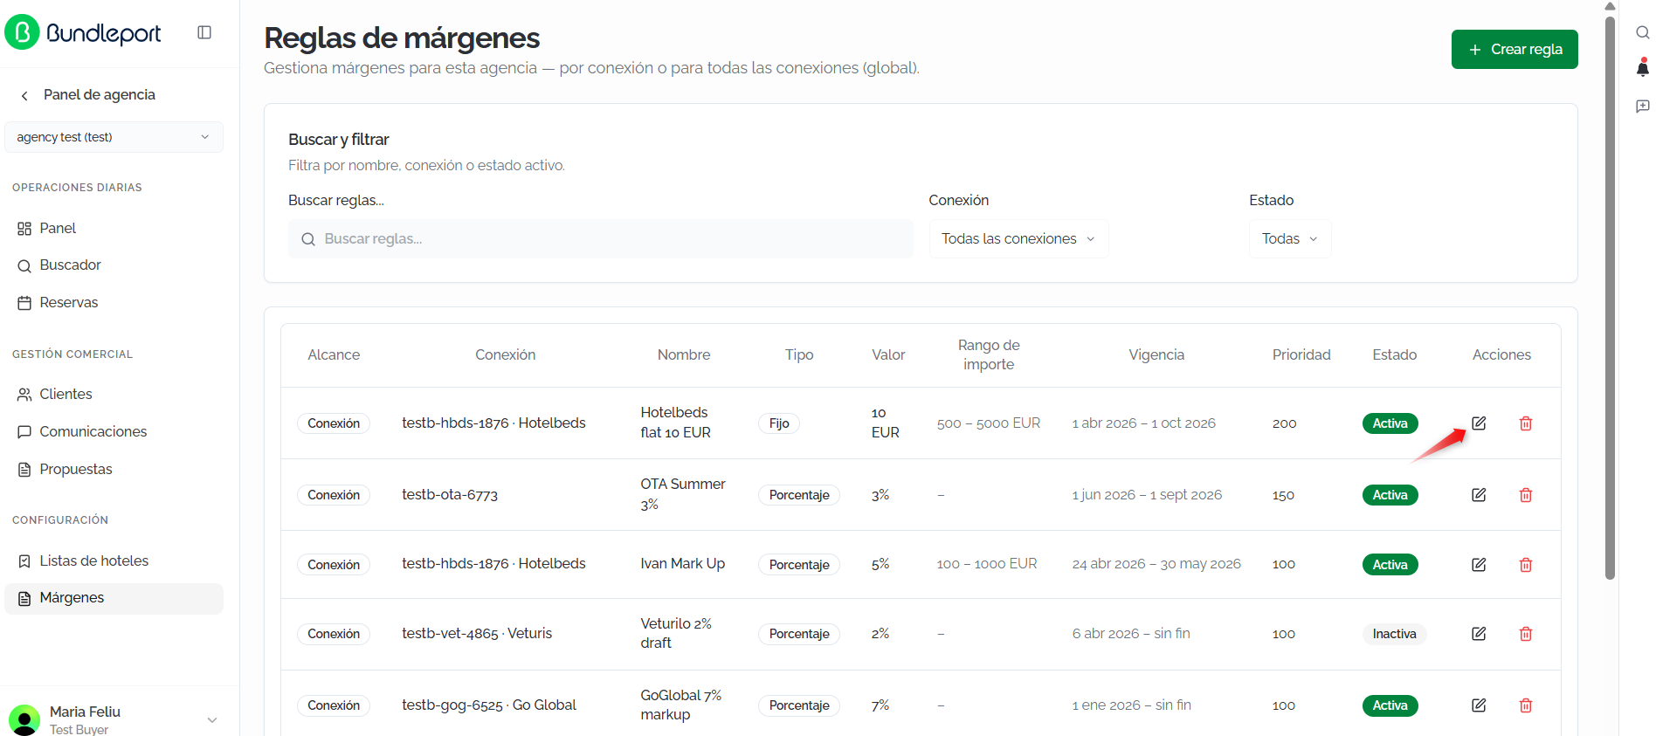
Task: Edit the Veturilo 2% draft rule
Action: click(x=1479, y=634)
